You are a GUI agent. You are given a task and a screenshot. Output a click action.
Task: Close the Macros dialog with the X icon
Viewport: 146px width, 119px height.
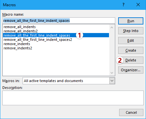coord(138,5)
